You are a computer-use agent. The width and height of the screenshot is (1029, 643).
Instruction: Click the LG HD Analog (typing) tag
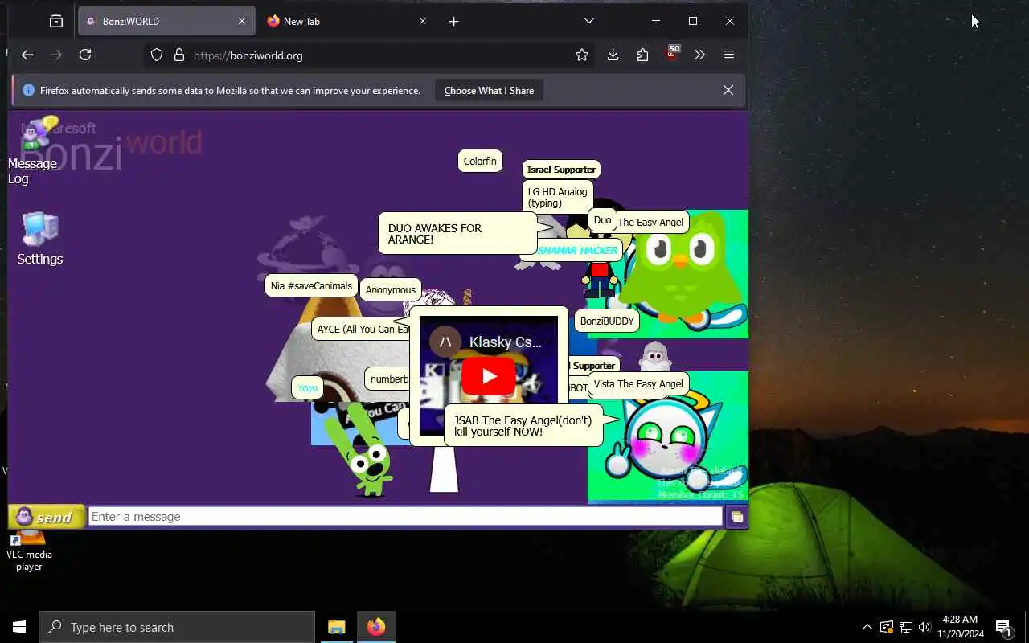tap(557, 197)
